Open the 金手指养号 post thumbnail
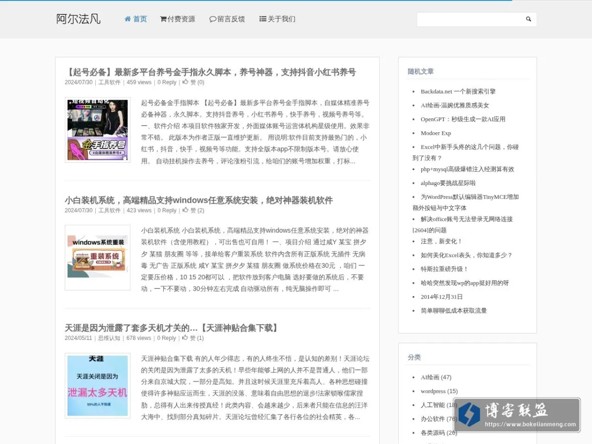Image resolution: width=592 pixels, height=444 pixels. pos(98,130)
